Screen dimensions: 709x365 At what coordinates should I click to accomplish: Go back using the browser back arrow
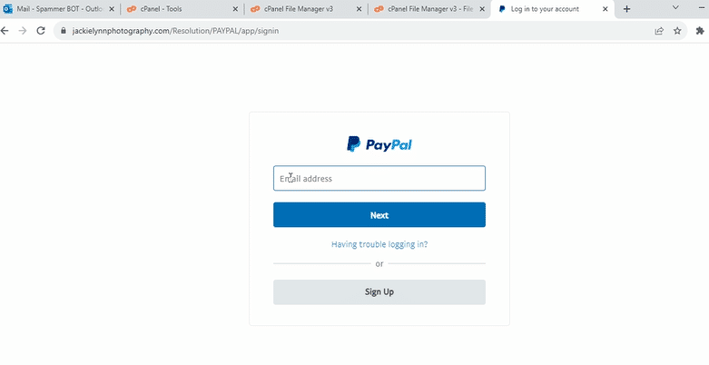pyautogui.click(x=5, y=31)
